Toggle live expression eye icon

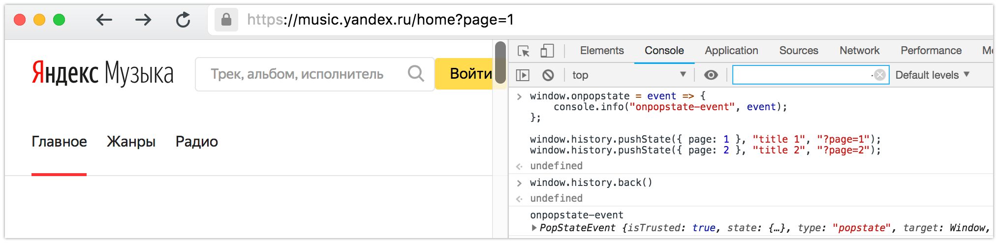[711, 75]
